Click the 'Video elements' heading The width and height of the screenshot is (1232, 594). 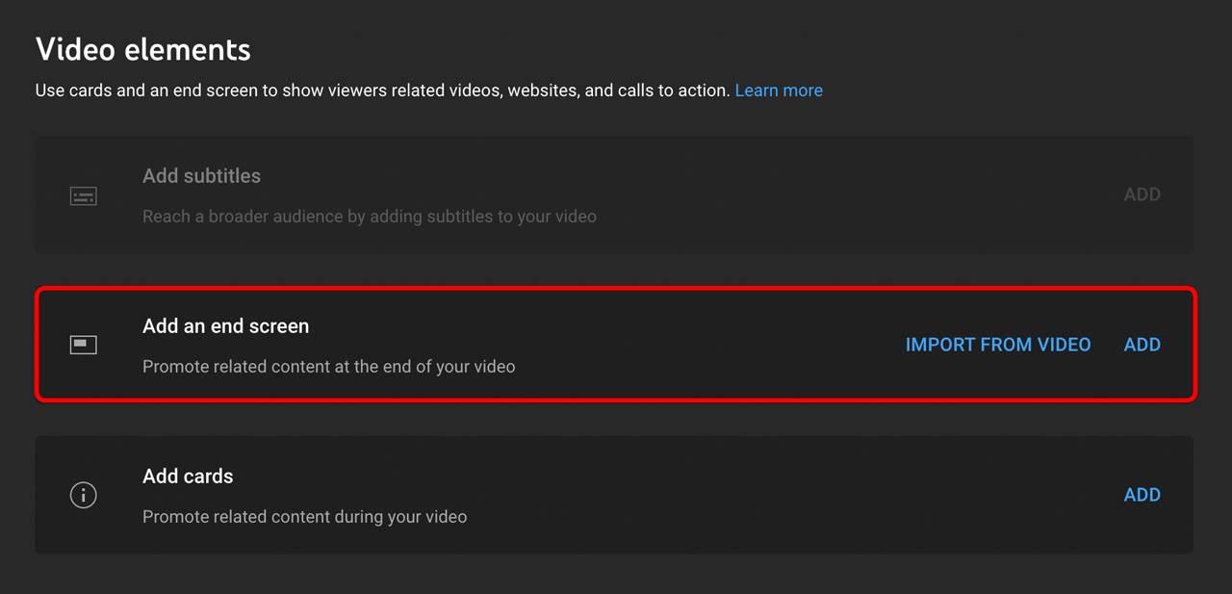[x=143, y=49]
